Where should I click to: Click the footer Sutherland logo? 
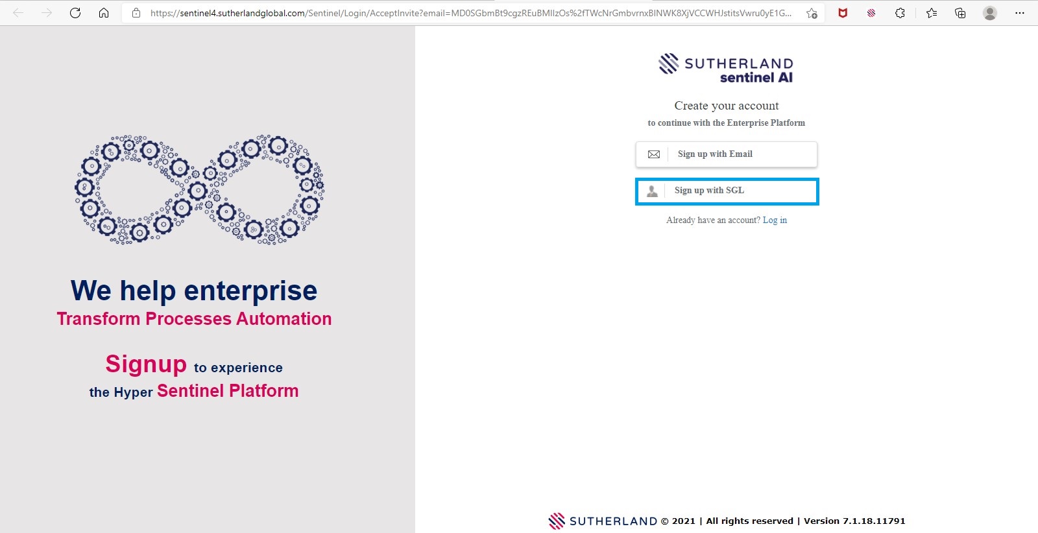pos(603,521)
